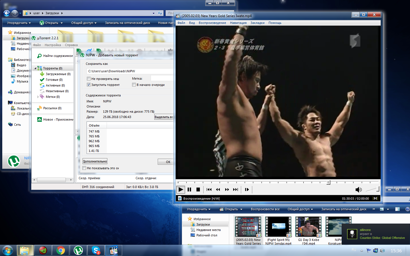Expand the 'Метки' tree node
410x256 pixels.
pyautogui.click(x=38, y=97)
